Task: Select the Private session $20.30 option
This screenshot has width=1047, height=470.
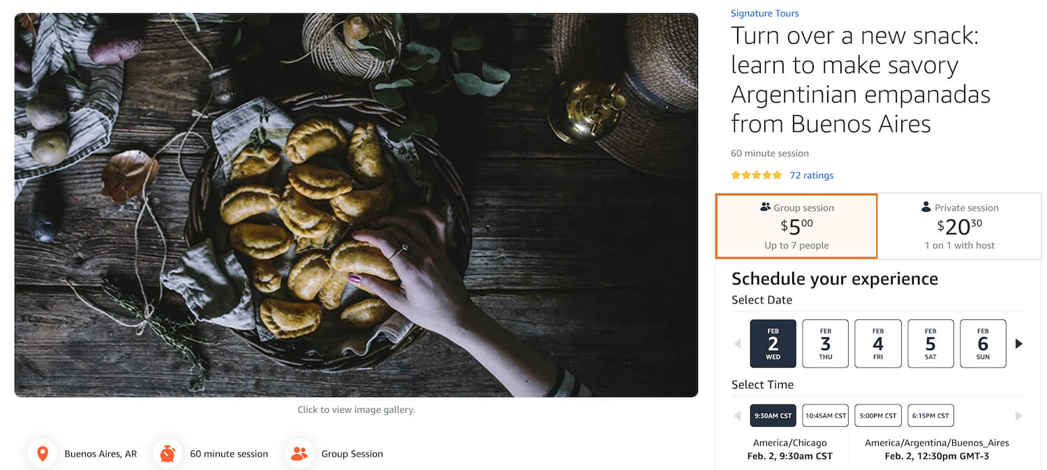Action: (x=960, y=226)
